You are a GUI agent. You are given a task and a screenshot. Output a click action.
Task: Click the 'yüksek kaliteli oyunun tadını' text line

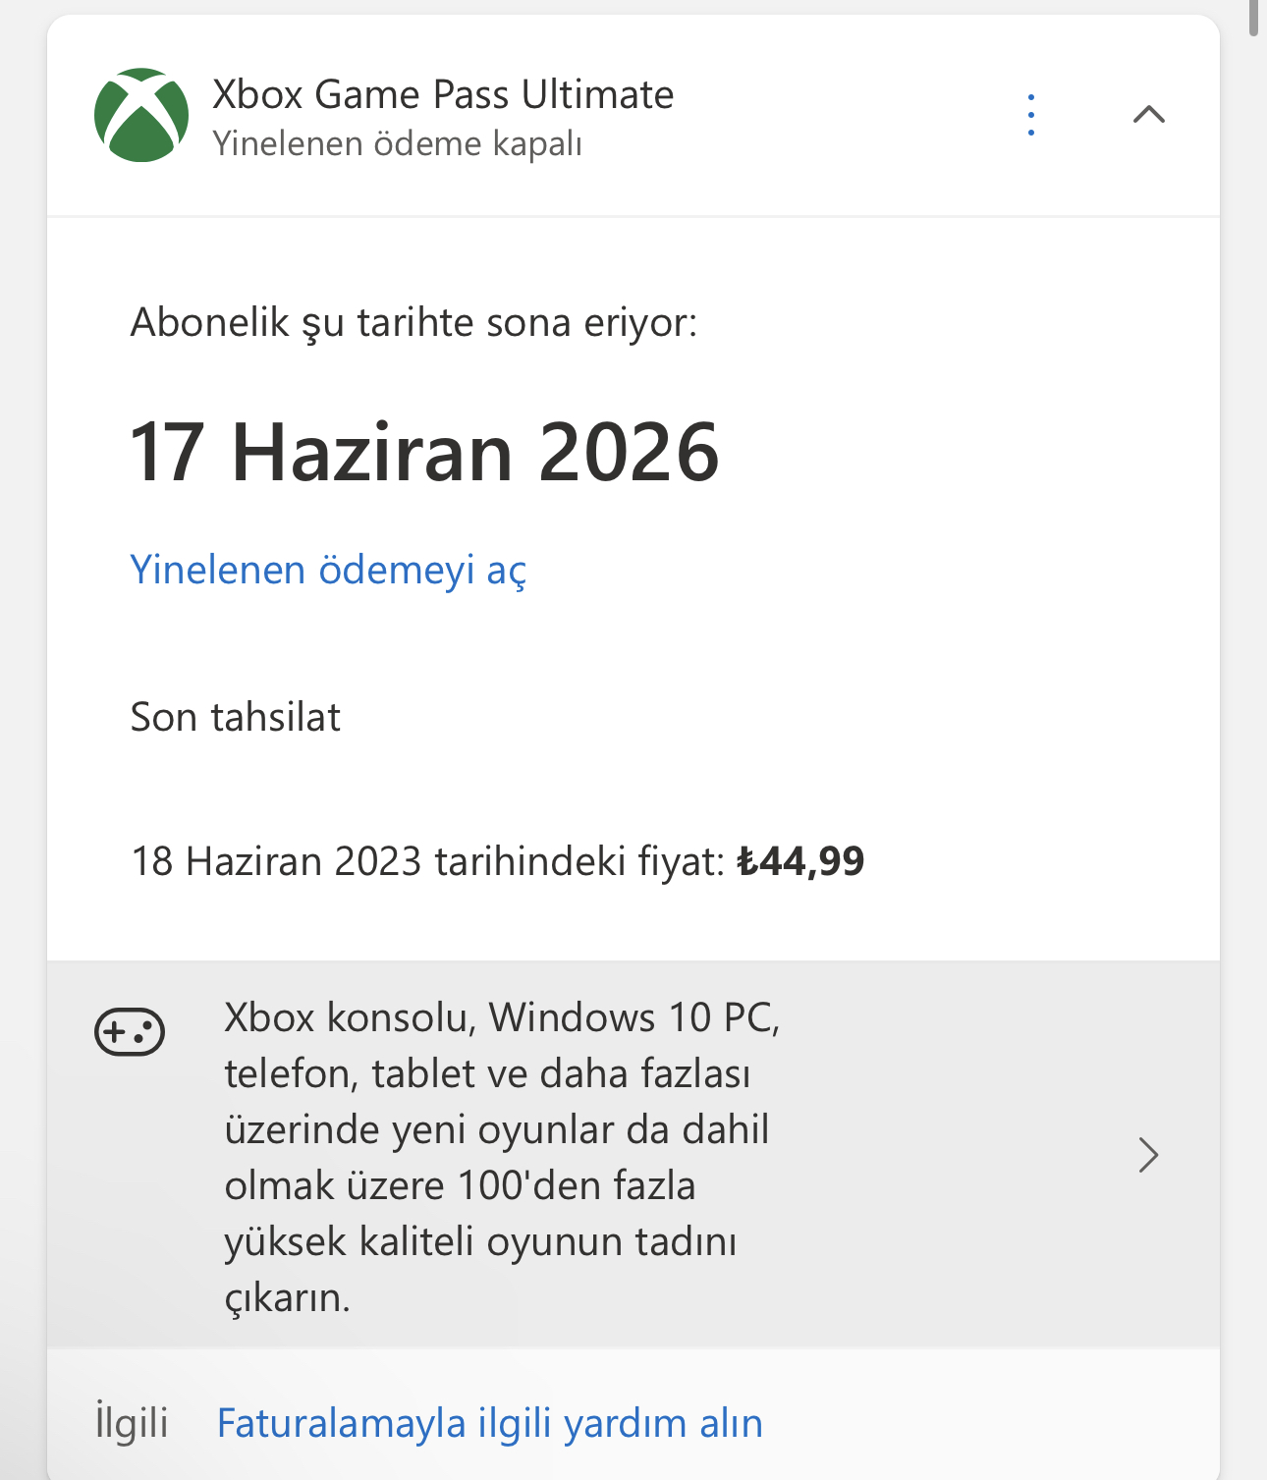(480, 1241)
